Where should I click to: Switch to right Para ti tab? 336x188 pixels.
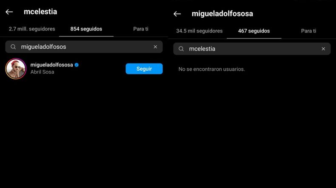click(309, 31)
